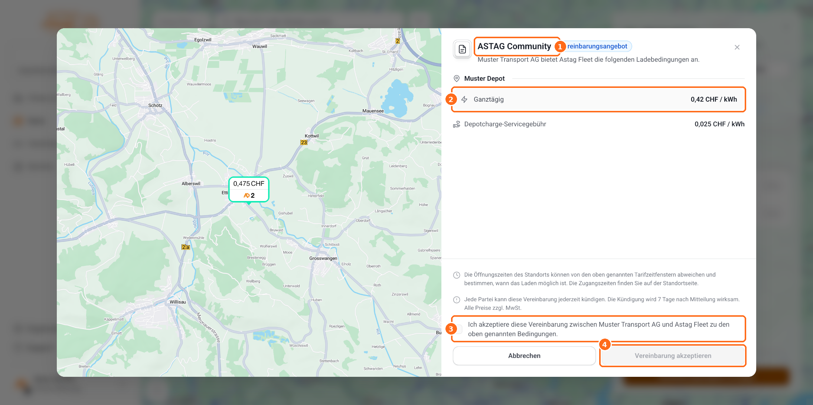Click the document icon beside ASTAG Community
813x405 pixels.
tap(462, 49)
